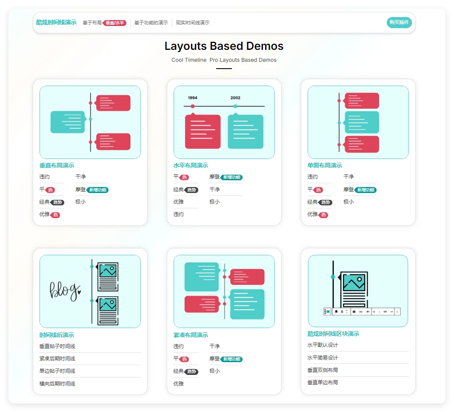The height and width of the screenshot is (412, 454).
Task: Open the 水平布局演示 title link
Action: [x=191, y=165]
